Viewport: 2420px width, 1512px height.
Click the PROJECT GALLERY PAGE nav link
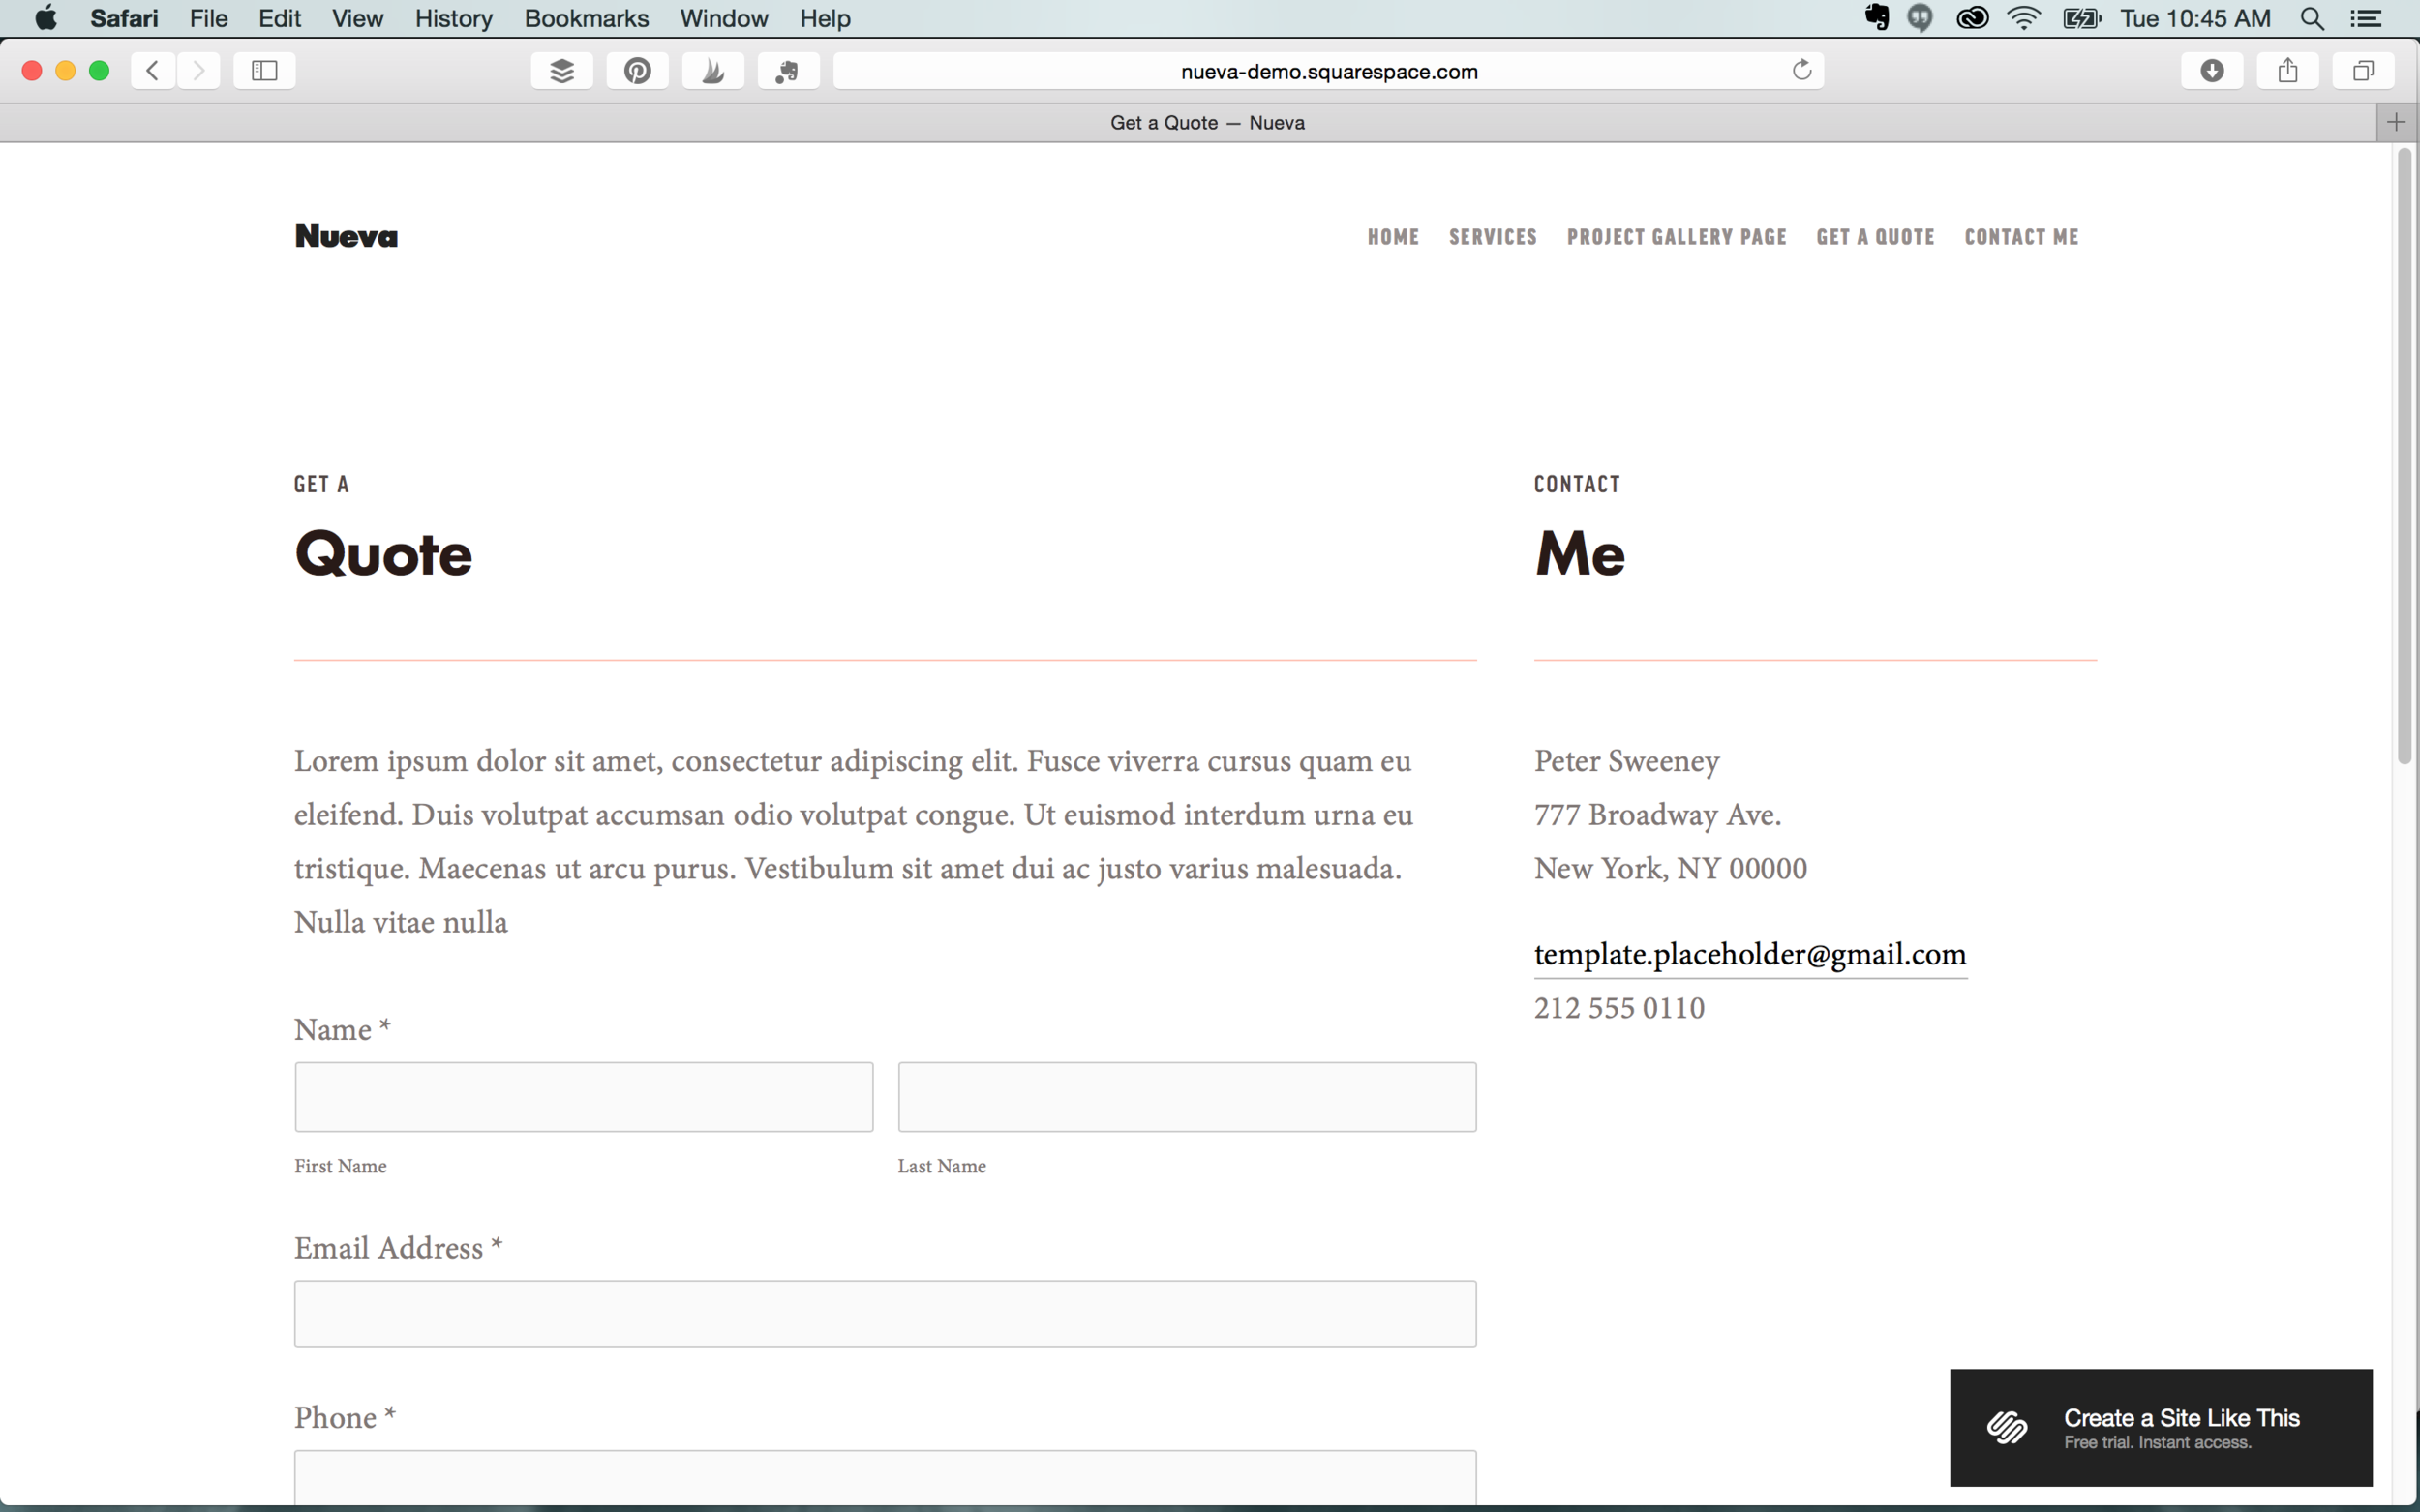point(1676,235)
